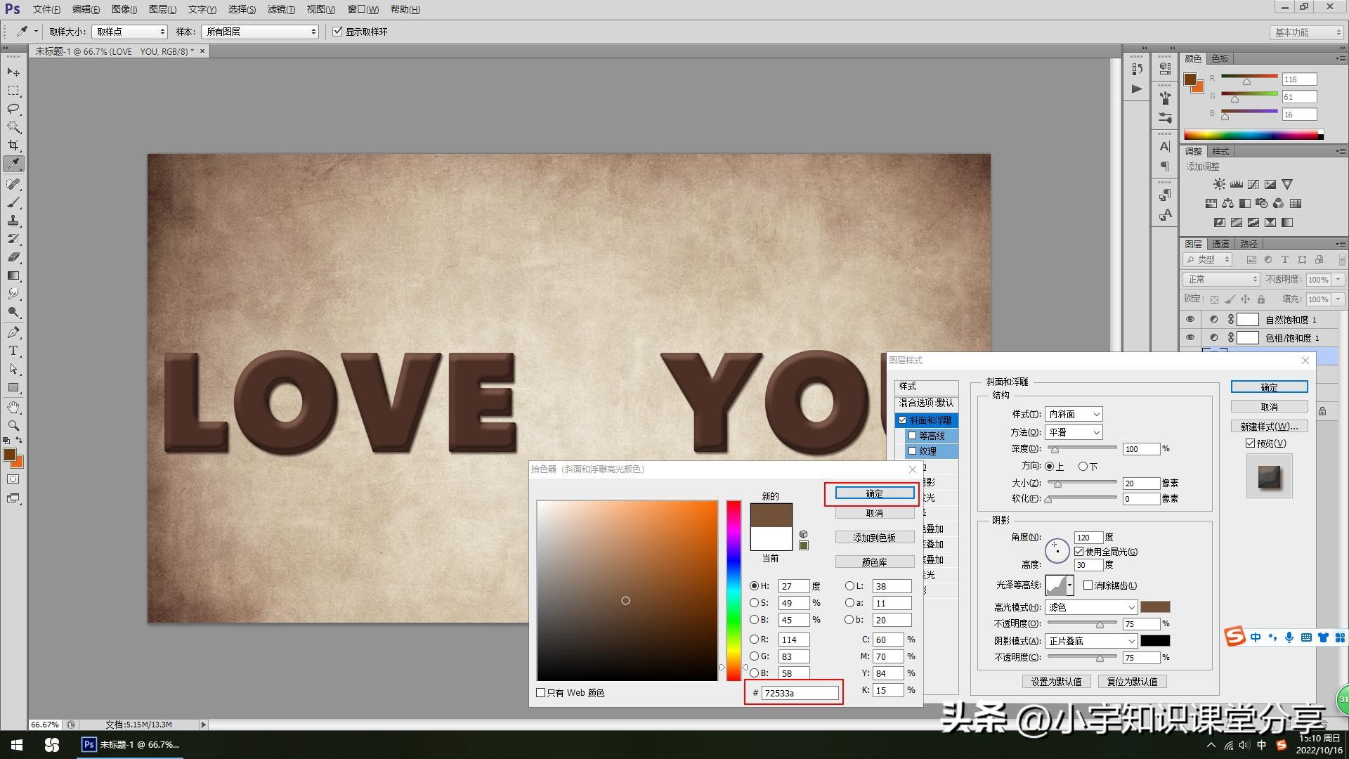This screenshot has width=1349, height=759.
Task: Toggle 使用全局光 checkbox
Action: (x=1079, y=552)
